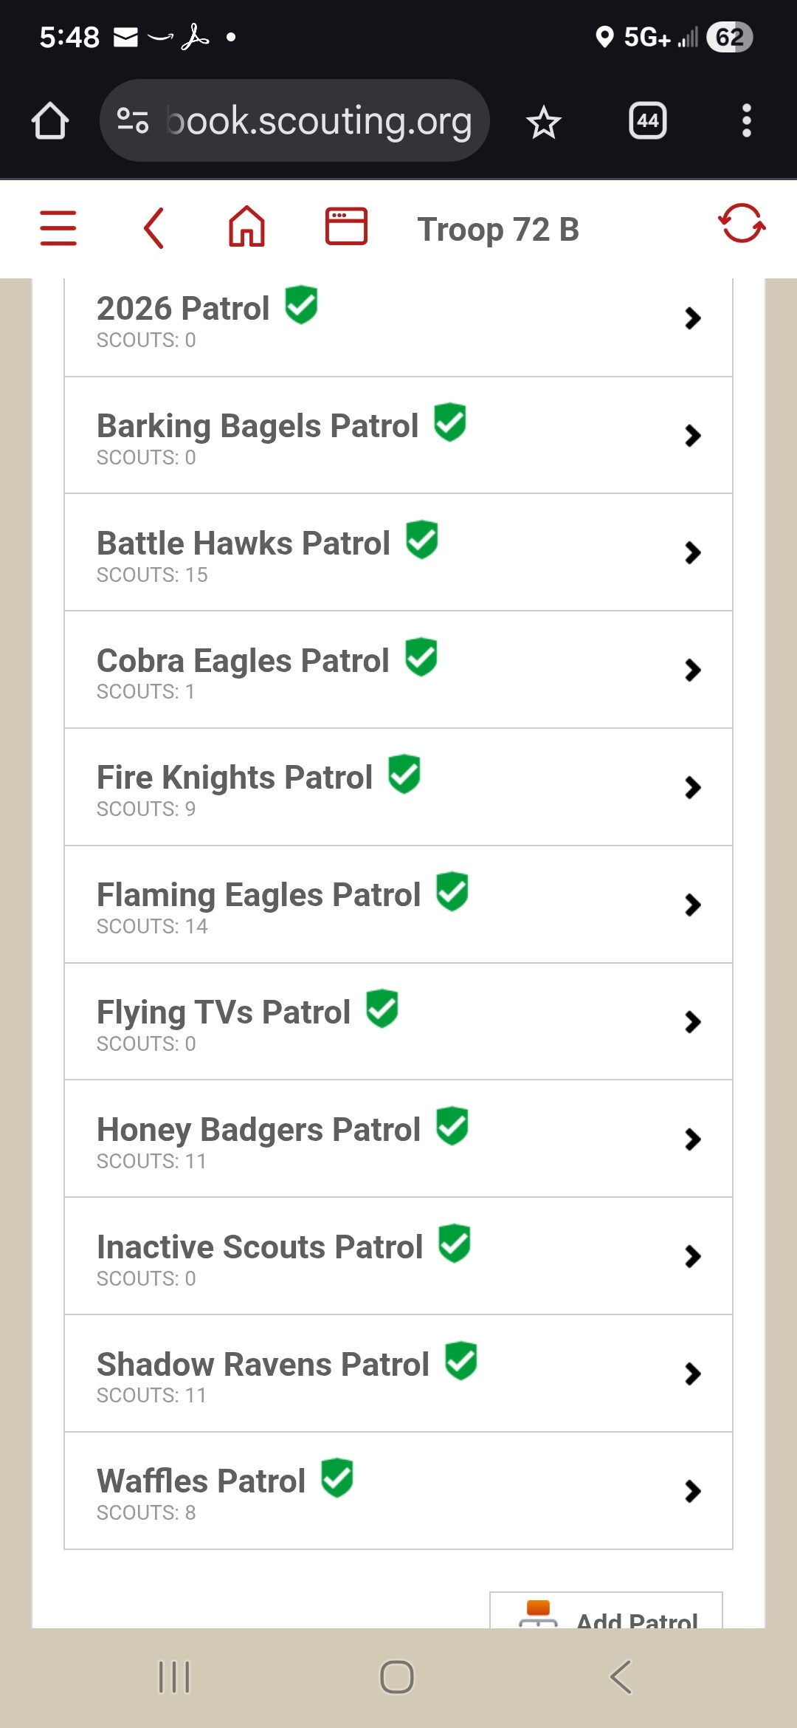Expand Honey Badgers Patrol chevron
797x1728 pixels.
[x=692, y=1139]
